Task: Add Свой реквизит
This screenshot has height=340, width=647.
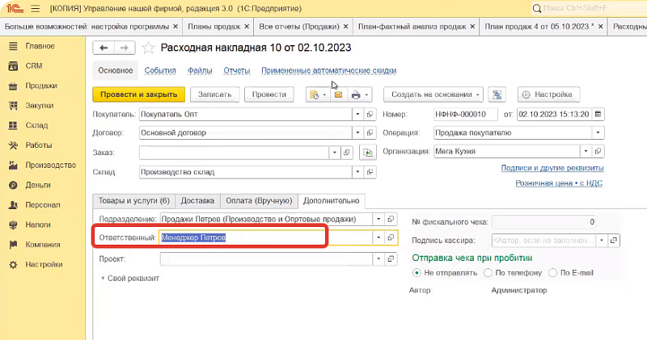Action: click(130, 279)
